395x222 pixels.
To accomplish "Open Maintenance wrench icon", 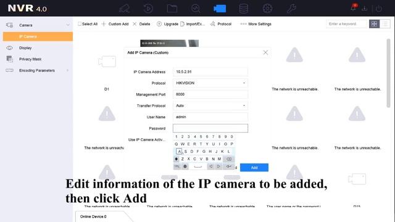I will [x=291, y=9].
